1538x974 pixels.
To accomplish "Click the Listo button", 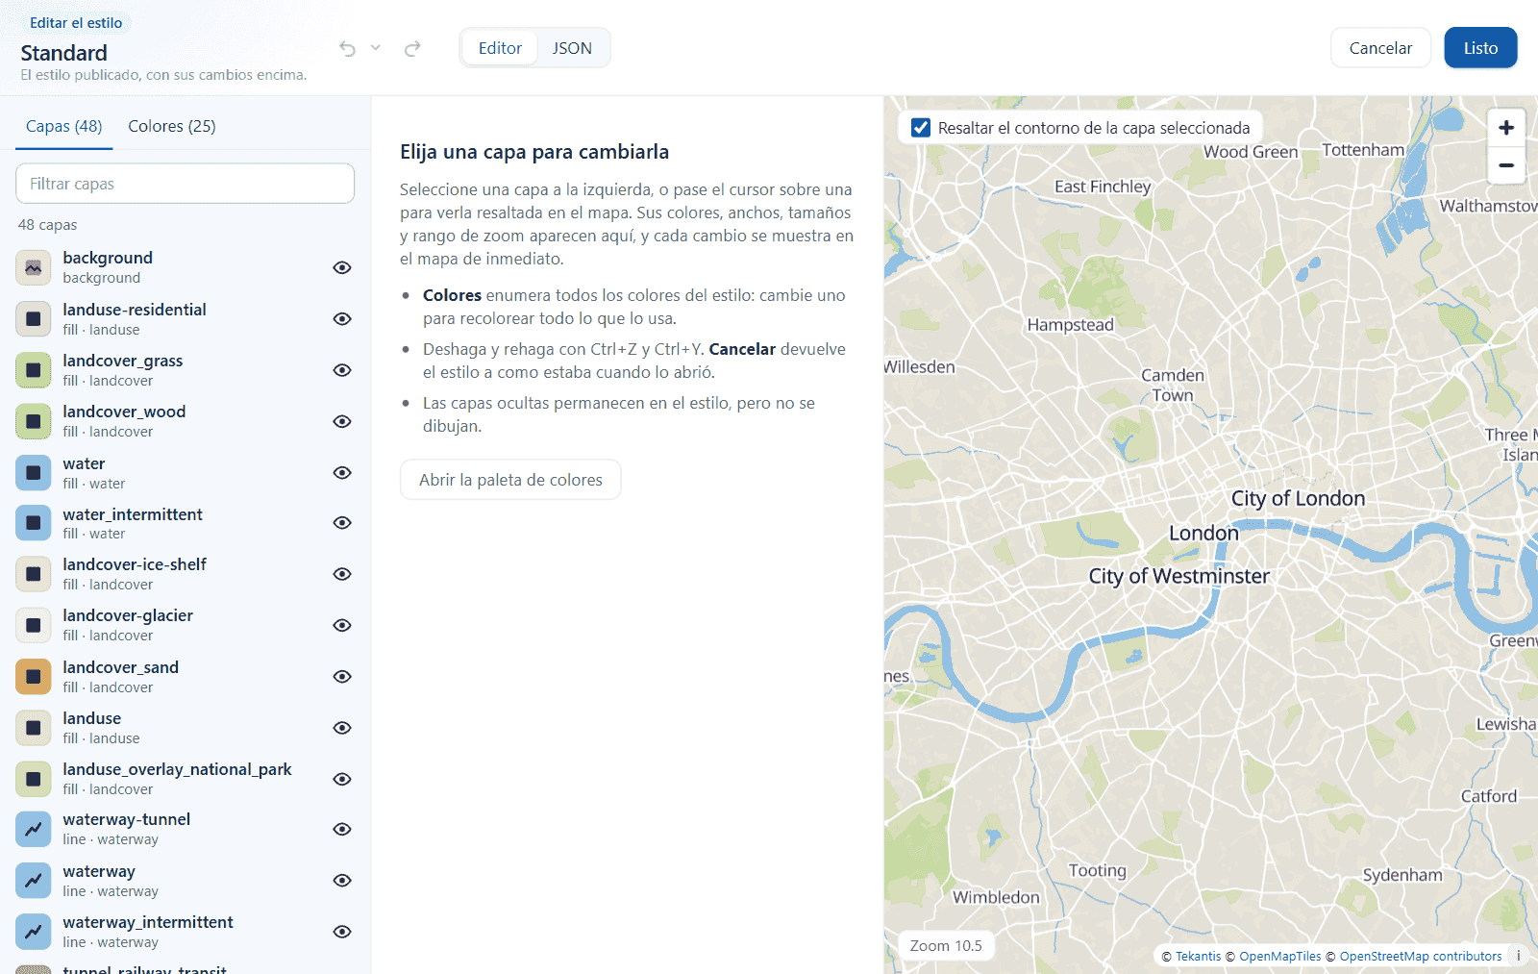I will (x=1480, y=48).
